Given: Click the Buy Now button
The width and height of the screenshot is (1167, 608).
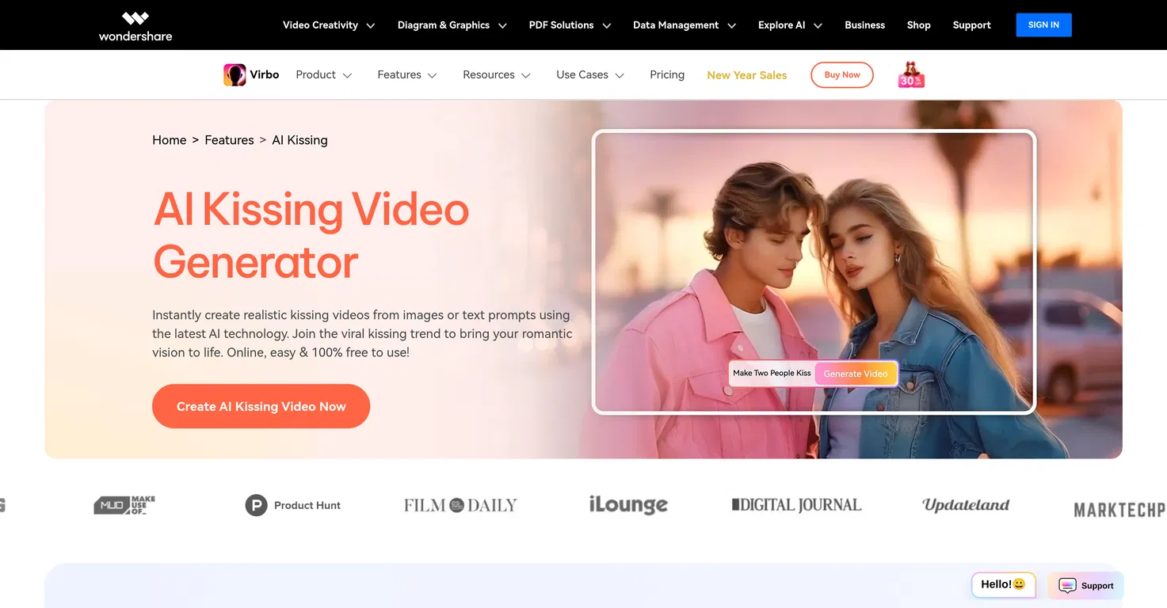Looking at the screenshot, I should [841, 74].
